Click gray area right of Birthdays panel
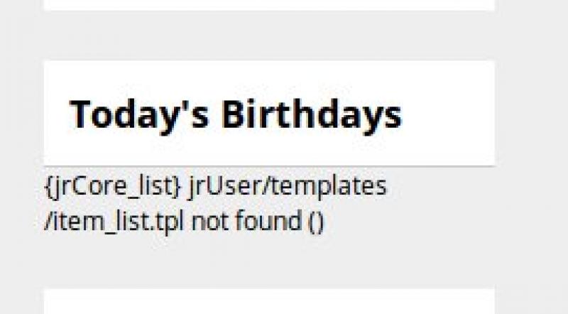 tap(531, 114)
